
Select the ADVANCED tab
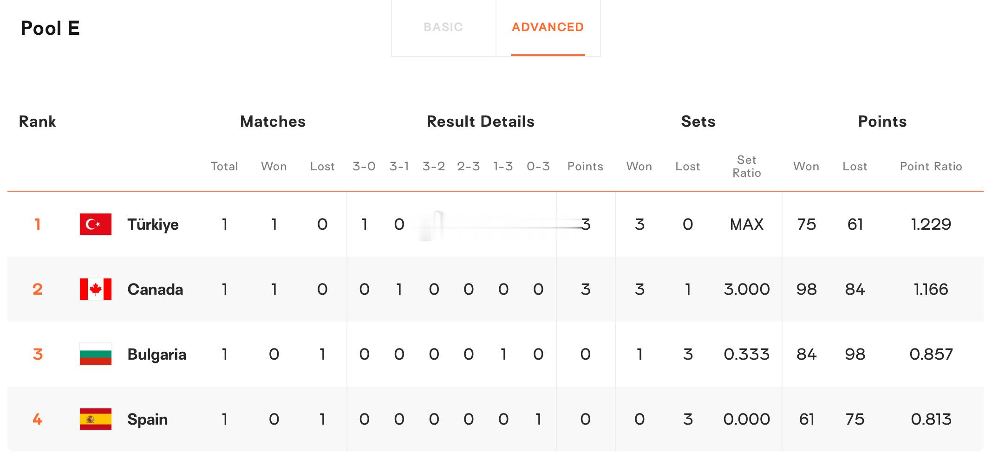pos(548,27)
